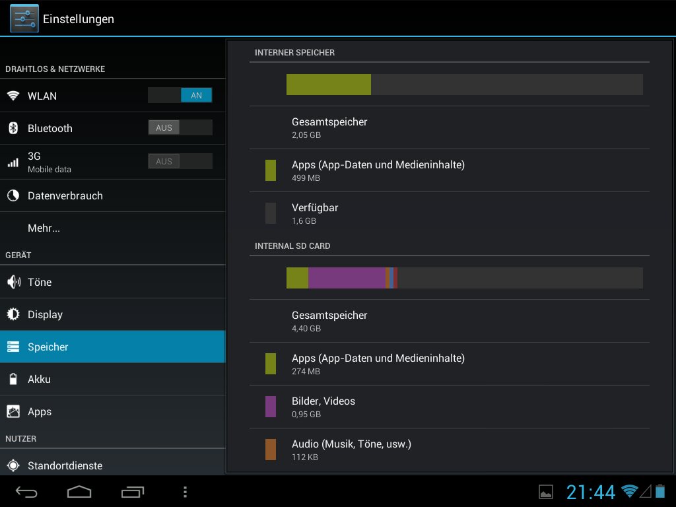Open Audio (Musik, Töne, usw.) entry
Screen dimensions: 676x507
[449, 450]
